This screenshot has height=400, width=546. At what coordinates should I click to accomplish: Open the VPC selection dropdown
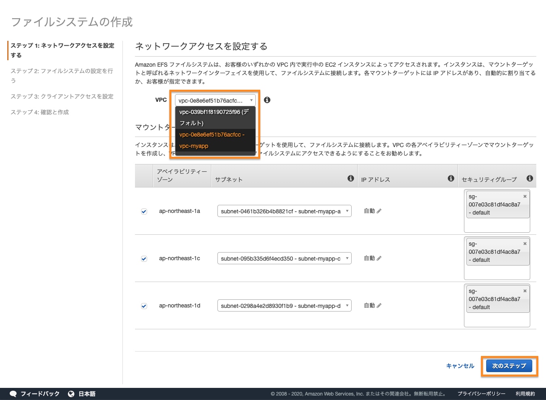coord(215,100)
